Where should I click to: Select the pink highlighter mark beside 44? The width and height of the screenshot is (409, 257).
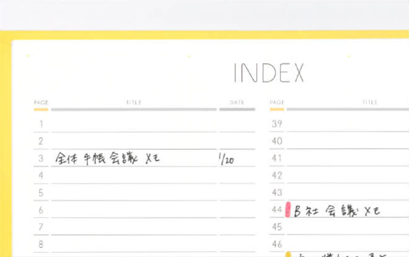coord(288,211)
